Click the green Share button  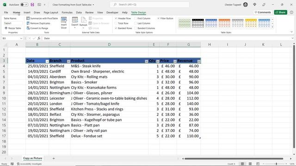click(281, 12)
